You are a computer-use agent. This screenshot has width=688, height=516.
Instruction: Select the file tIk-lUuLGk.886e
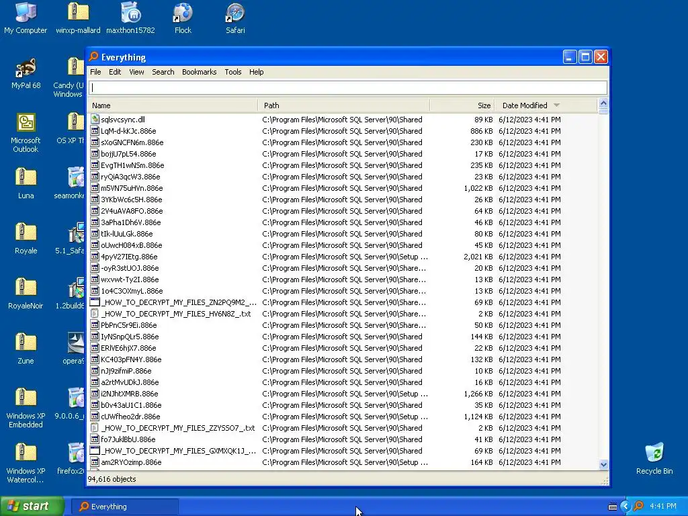tap(127, 233)
